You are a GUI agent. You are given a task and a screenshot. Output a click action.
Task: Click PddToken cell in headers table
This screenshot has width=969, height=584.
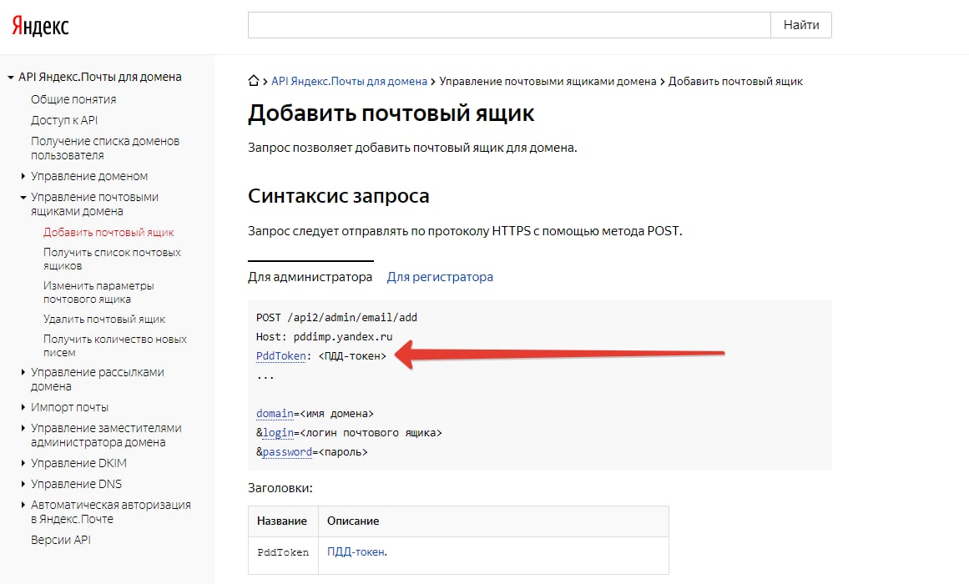[x=283, y=552]
